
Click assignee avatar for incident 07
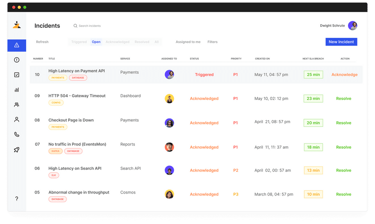click(x=169, y=147)
